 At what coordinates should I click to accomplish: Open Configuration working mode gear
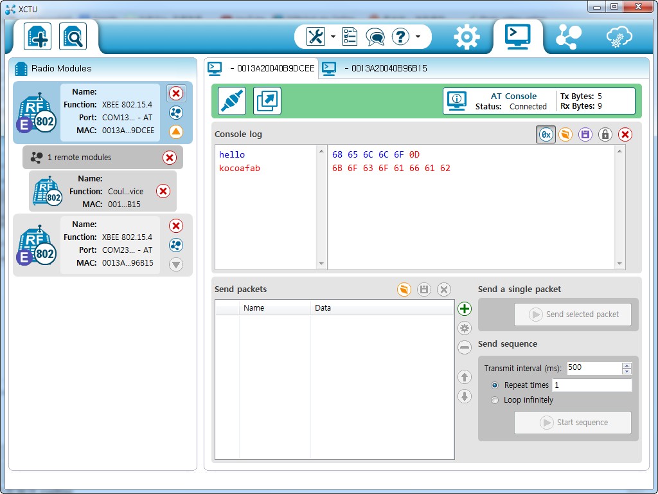[x=467, y=37]
